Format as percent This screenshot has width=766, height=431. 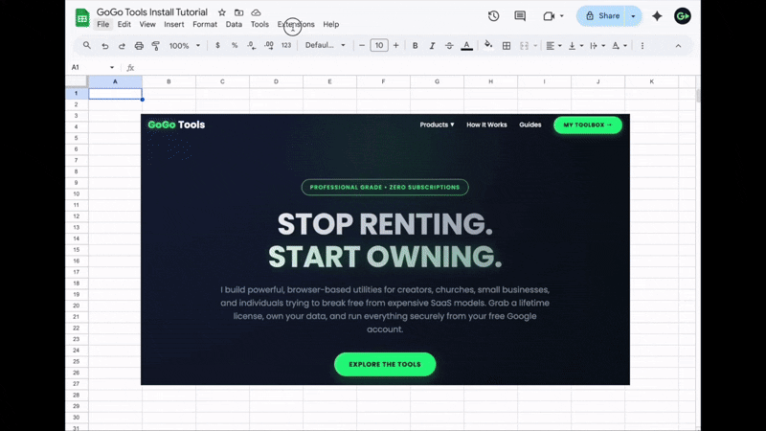(x=235, y=45)
